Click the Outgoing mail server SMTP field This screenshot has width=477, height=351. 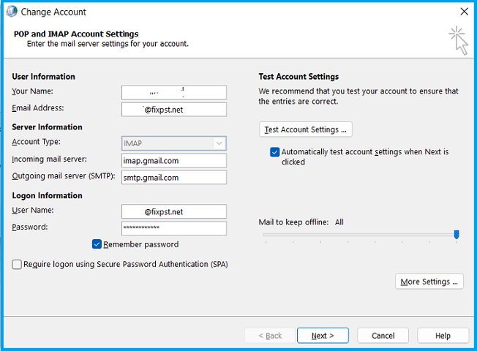(174, 178)
